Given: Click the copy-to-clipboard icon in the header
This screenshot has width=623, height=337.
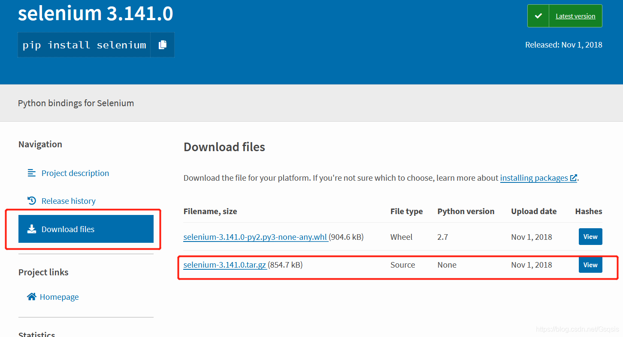Looking at the screenshot, I should click(x=162, y=44).
